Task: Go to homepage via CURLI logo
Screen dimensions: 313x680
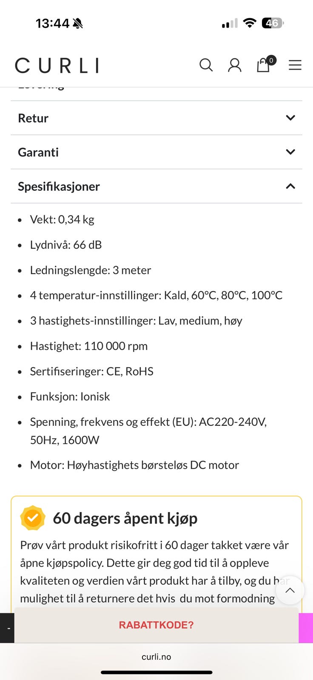Action: 57,66
